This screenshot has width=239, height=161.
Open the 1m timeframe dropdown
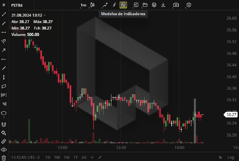coord(83,5)
